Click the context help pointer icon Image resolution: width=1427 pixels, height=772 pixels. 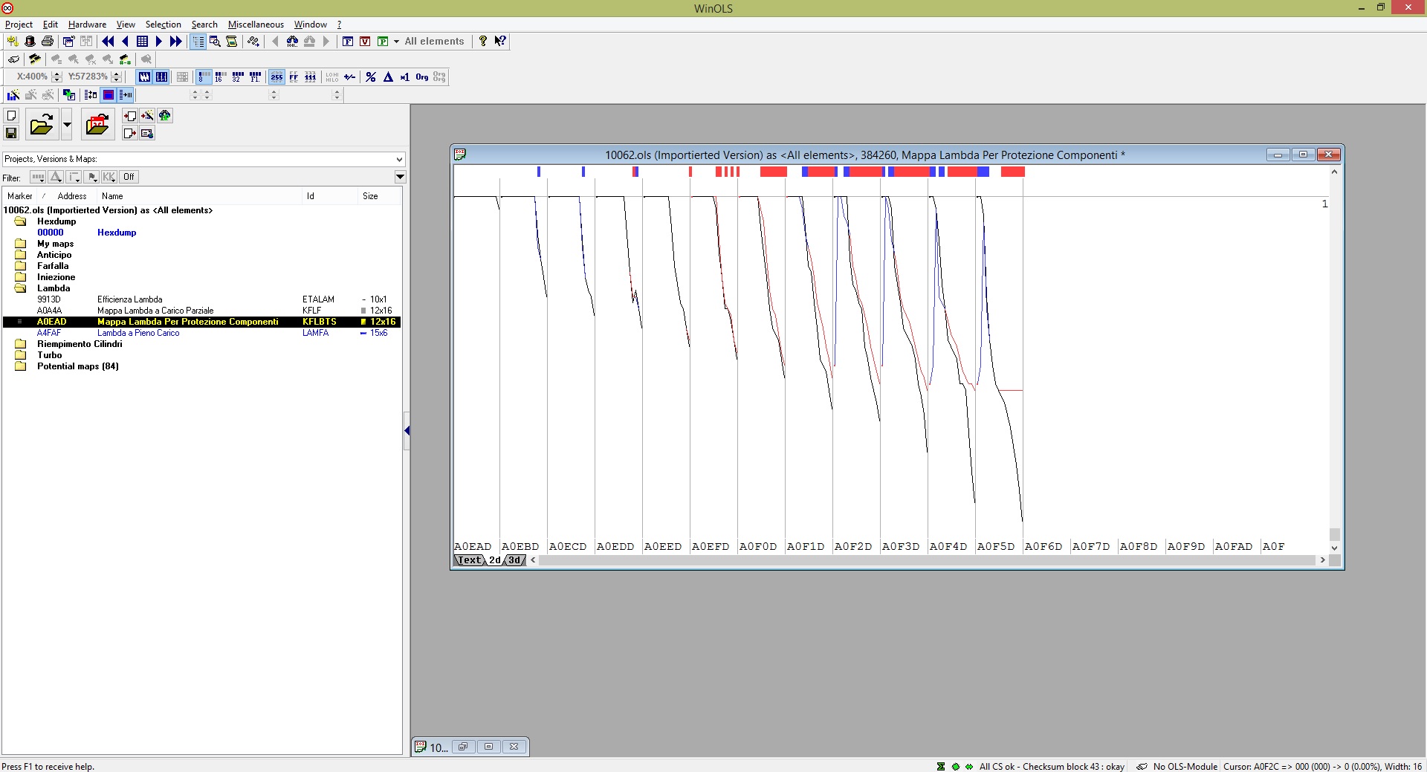tap(500, 42)
